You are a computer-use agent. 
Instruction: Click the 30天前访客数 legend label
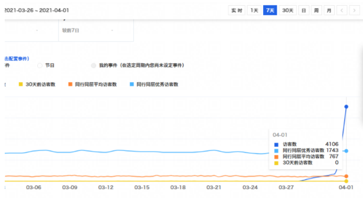pyautogui.click(x=40, y=84)
